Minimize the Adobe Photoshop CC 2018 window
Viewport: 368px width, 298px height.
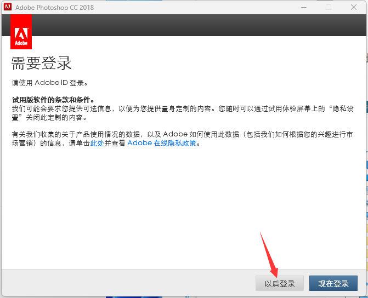tap(304, 7)
